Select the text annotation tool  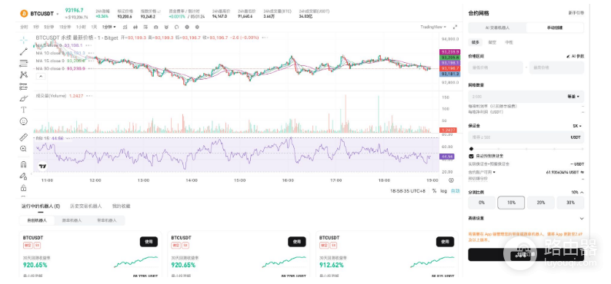24,110
